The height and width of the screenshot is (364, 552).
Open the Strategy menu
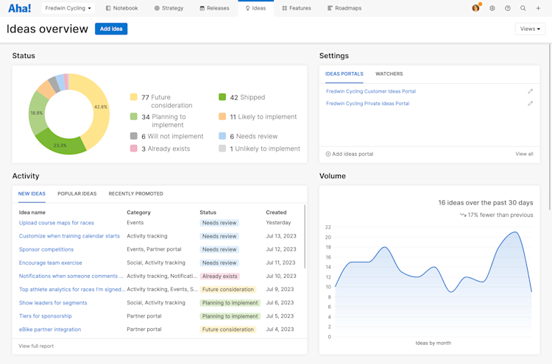(x=169, y=8)
